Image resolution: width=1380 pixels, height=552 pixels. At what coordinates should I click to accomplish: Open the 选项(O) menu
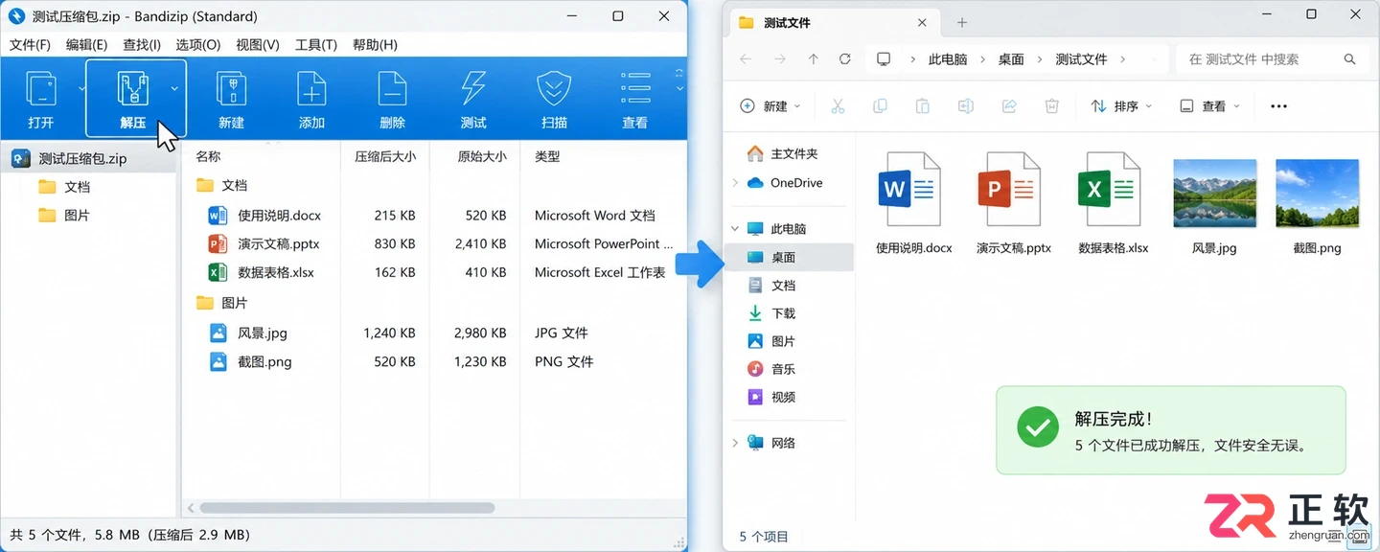198,44
